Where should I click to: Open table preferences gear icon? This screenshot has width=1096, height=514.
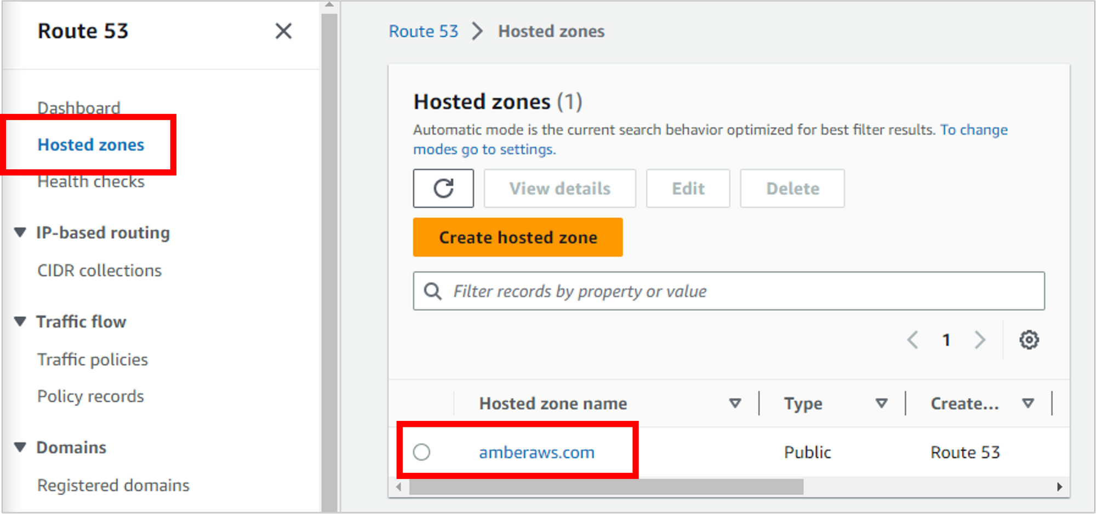pyautogui.click(x=1029, y=340)
